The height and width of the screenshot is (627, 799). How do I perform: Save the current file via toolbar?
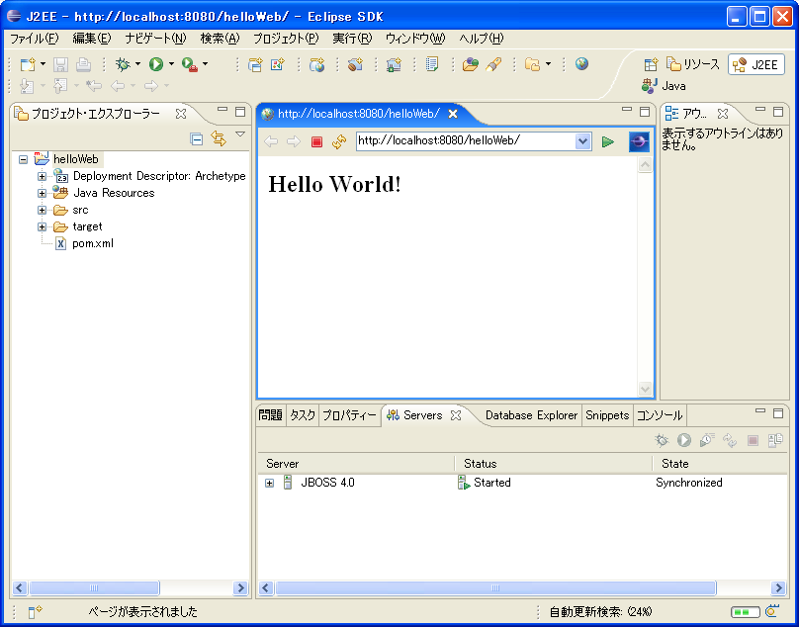[61, 63]
